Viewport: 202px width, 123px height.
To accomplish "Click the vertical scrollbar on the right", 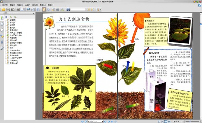I will click(x=201, y=66).
